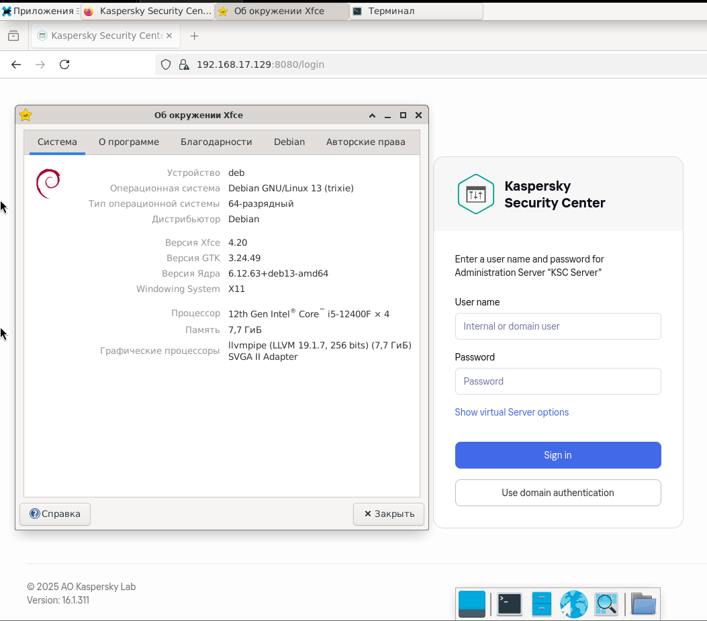Switch to Kaspersky Security Center taskbar window
The image size is (707, 621).
coord(148,11)
